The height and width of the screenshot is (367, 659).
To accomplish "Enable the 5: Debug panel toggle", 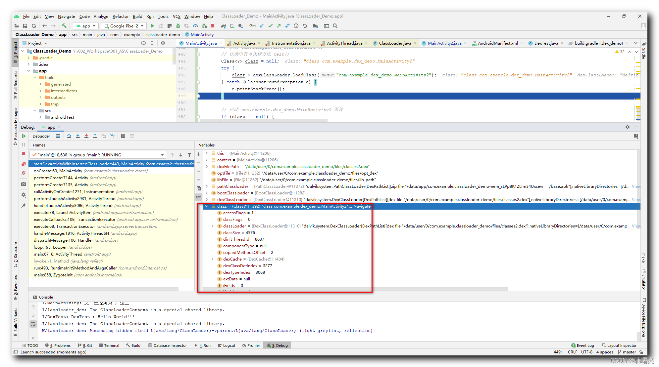I will tap(279, 345).
